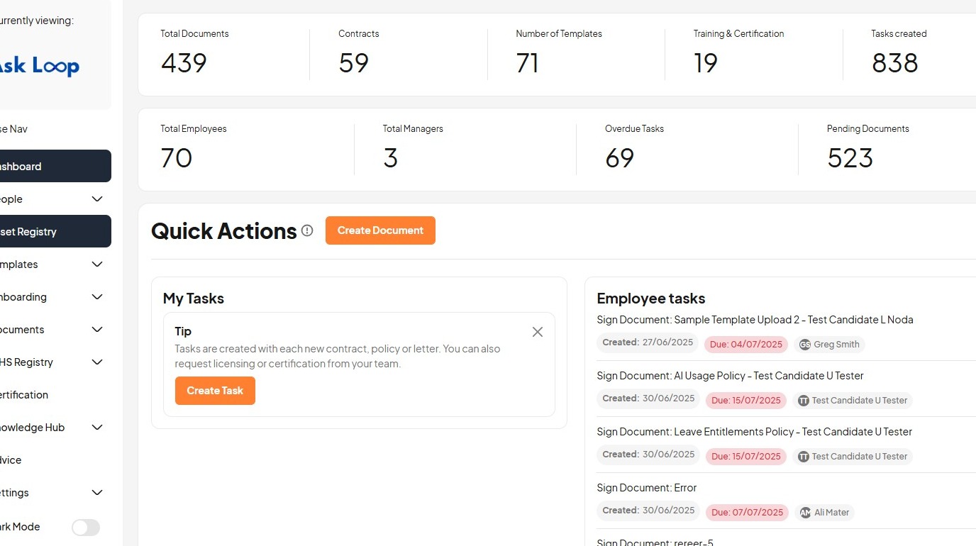This screenshot has height=546, width=976.
Task: Click the Total Documents 439 stat
Action: point(194,54)
